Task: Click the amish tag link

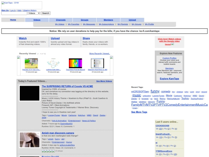Action: point(51,139)
